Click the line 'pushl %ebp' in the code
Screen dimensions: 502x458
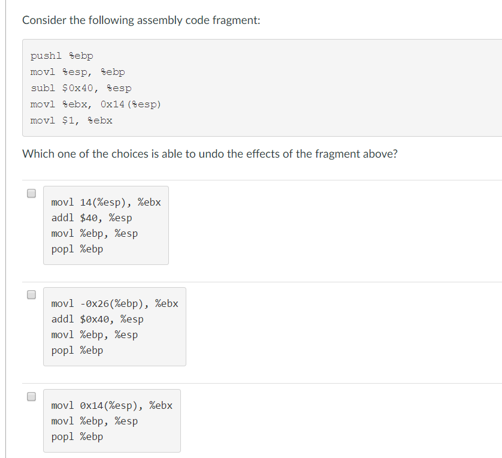point(61,55)
